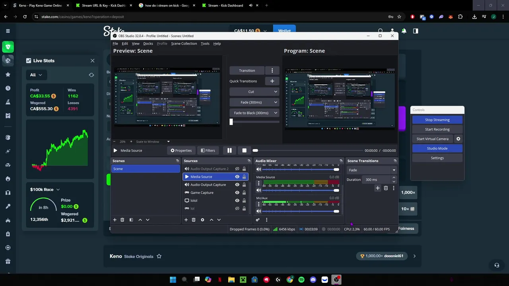Open the File menu in OBS
This screenshot has height=286, width=509.
pyautogui.click(x=115, y=44)
